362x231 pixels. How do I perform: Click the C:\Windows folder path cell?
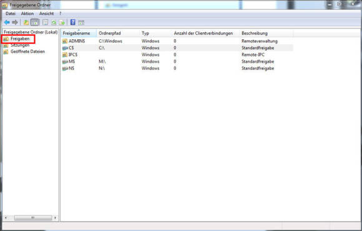pos(110,41)
